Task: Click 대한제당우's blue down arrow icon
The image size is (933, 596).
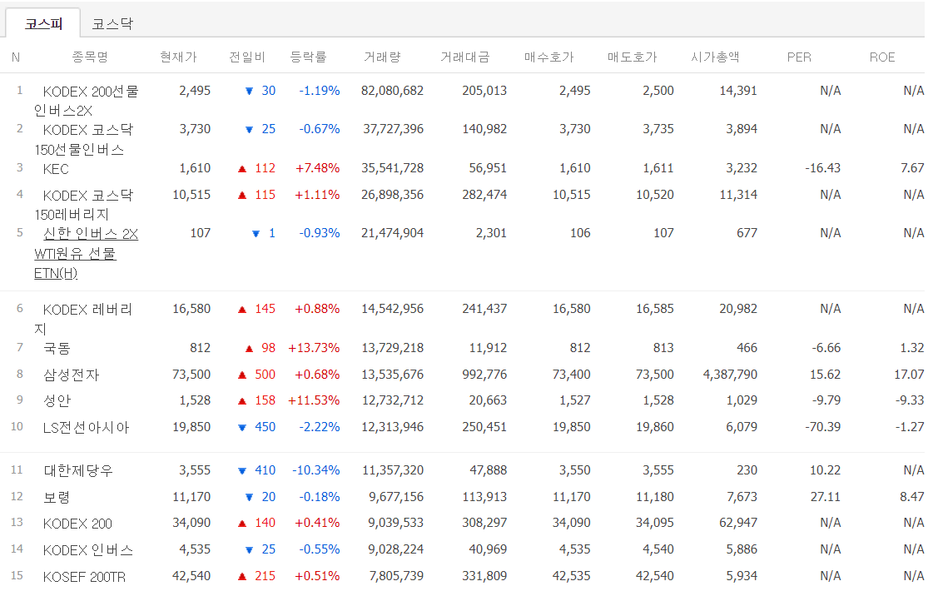Action: (x=242, y=471)
